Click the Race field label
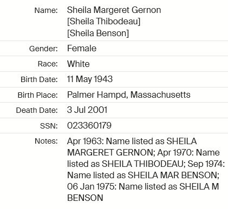The image size is (228, 209). click(48, 64)
